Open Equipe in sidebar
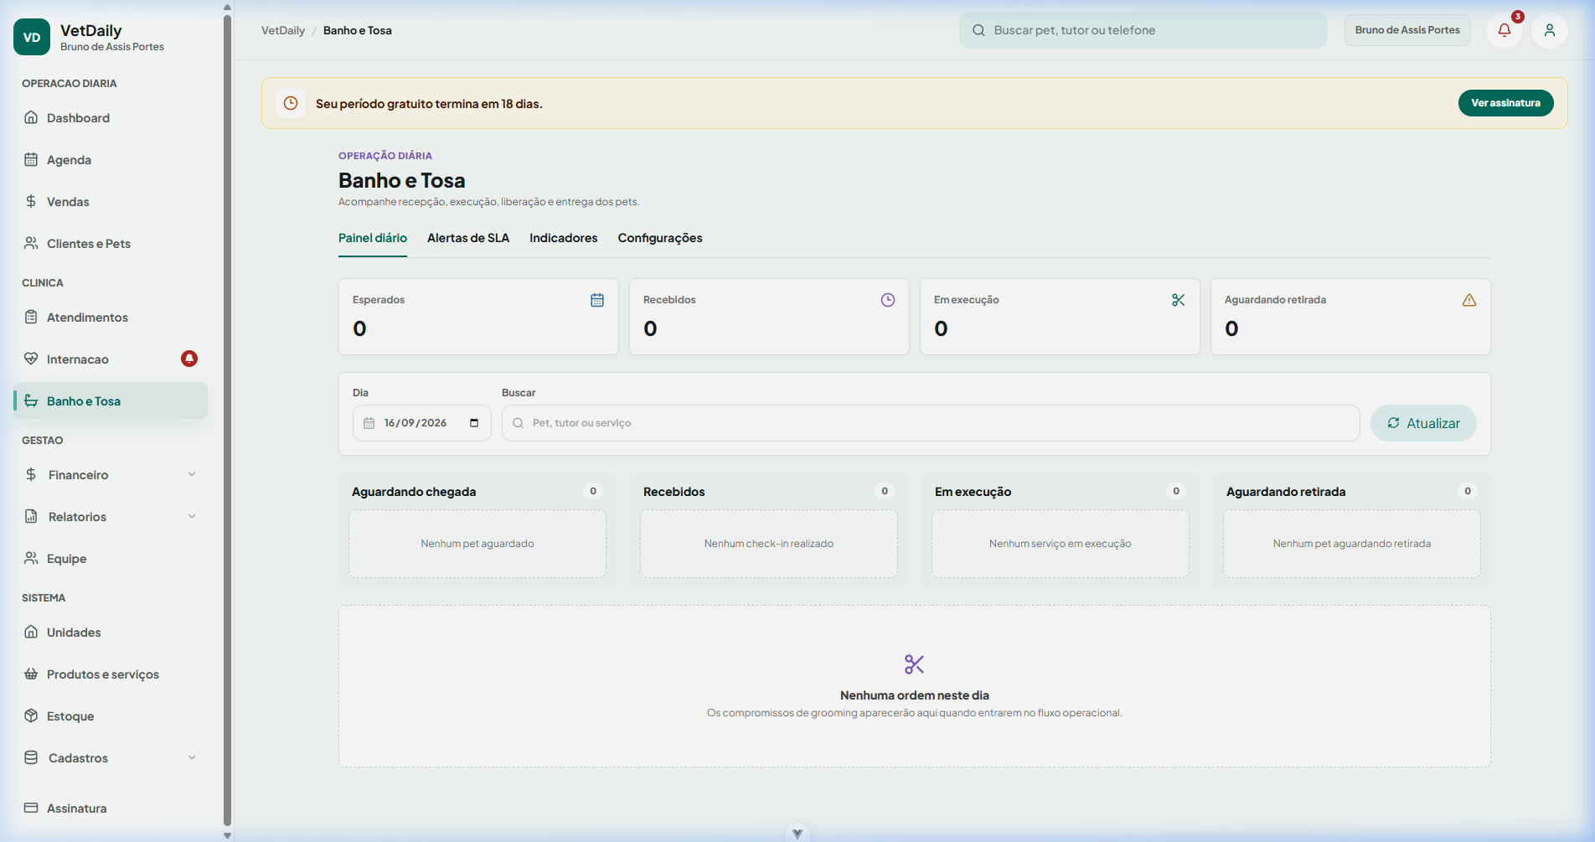 [111, 558]
